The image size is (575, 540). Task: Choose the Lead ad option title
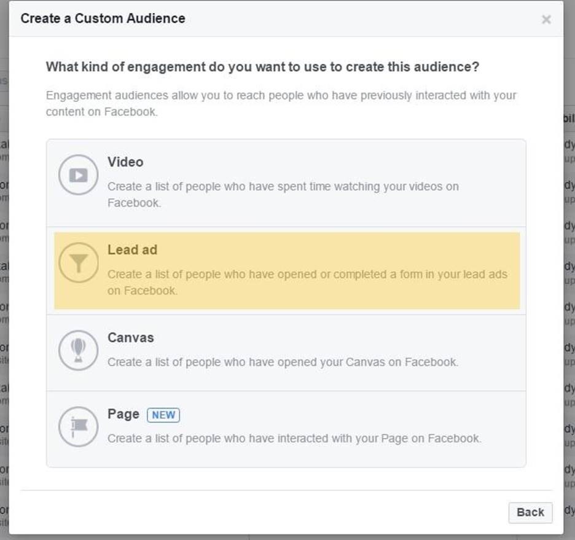(x=132, y=250)
